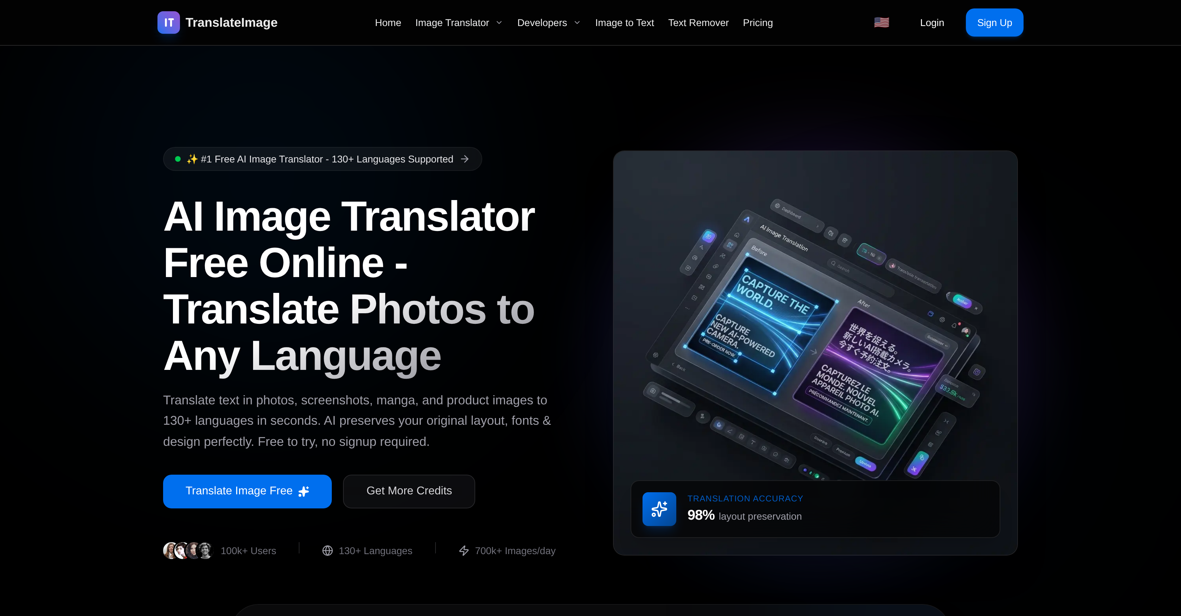Click the Translate Image Free button
This screenshot has width=1181, height=616.
[x=247, y=491]
